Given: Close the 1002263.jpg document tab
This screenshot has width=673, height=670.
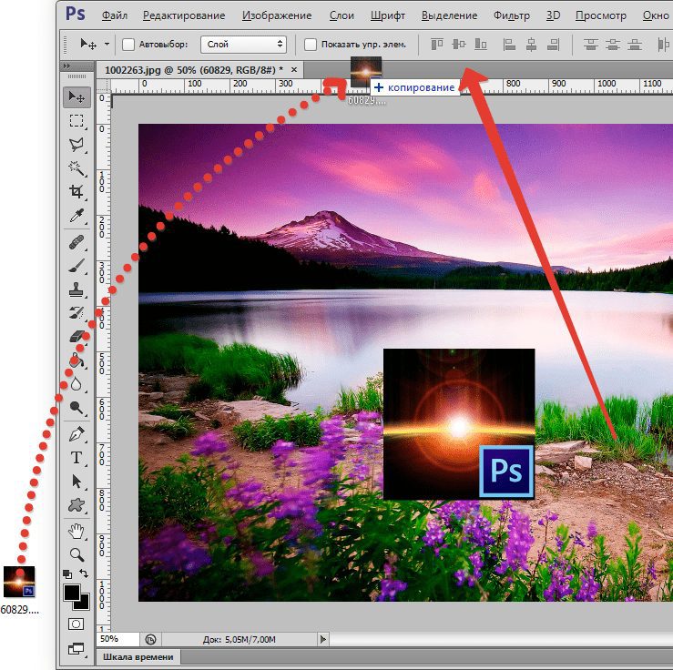Looking at the screenshot, I should (294, 69).
